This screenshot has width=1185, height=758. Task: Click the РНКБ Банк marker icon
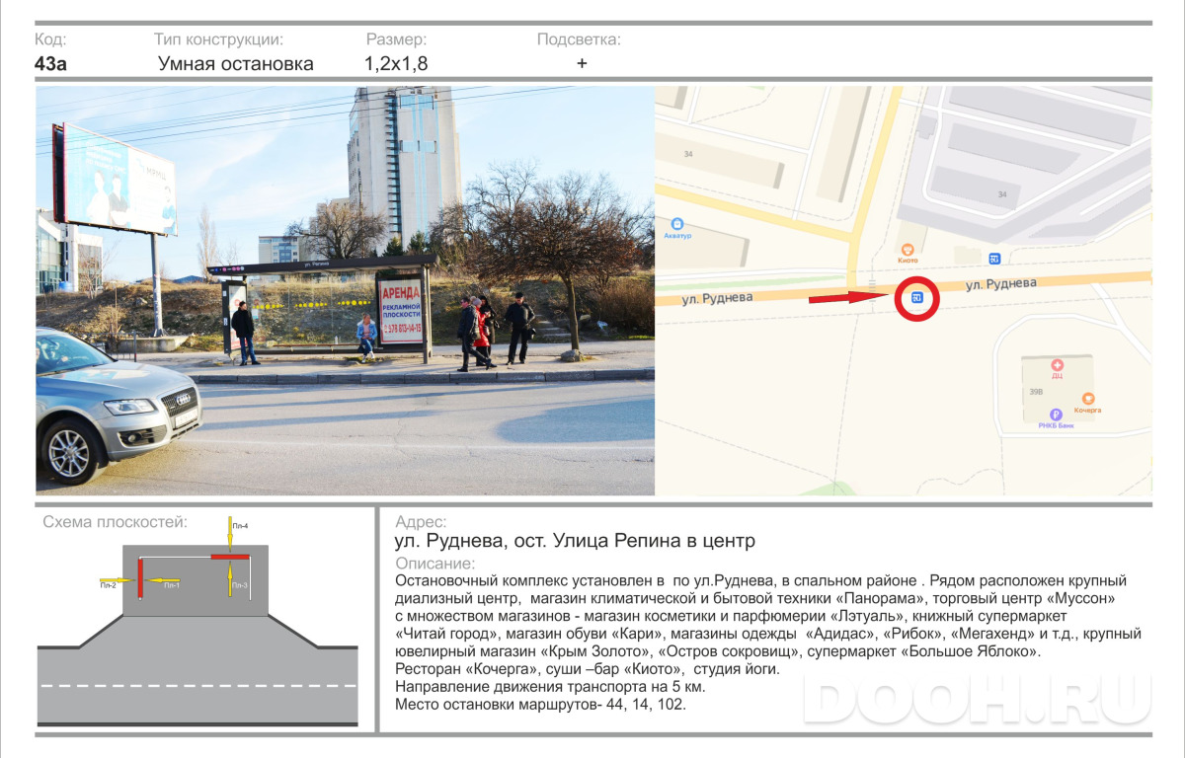[1056, 415]
